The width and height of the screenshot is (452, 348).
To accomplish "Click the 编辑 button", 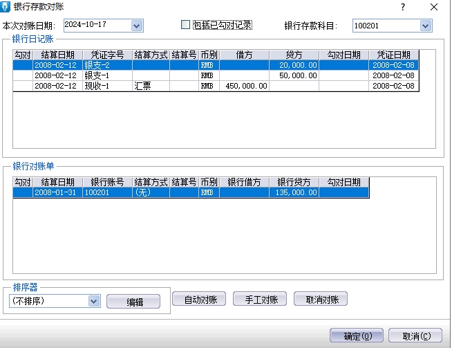I will coord(133,302).
